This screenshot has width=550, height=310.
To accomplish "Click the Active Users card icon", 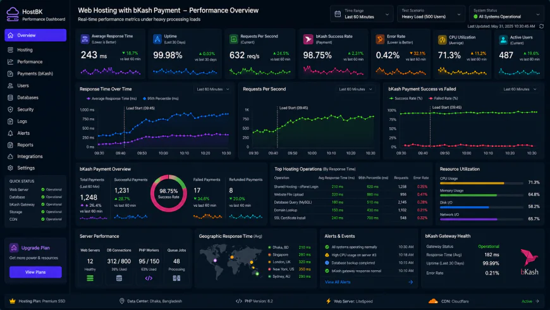I will [x=503, y=40].
